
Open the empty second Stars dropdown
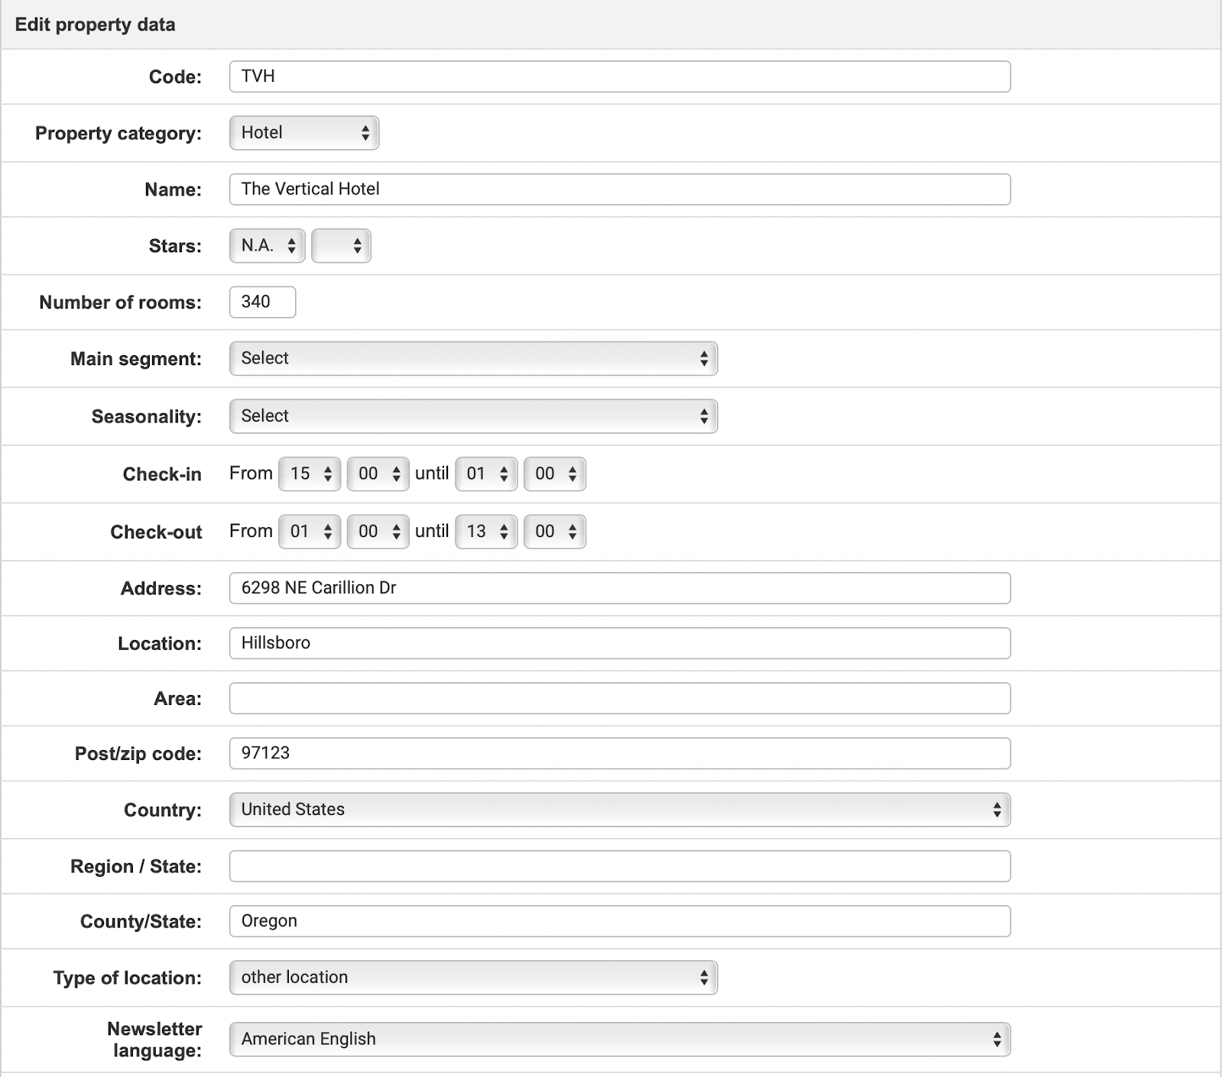(341, 246)
